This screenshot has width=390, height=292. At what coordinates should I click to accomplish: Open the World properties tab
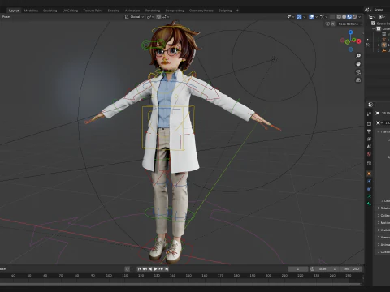369,154
